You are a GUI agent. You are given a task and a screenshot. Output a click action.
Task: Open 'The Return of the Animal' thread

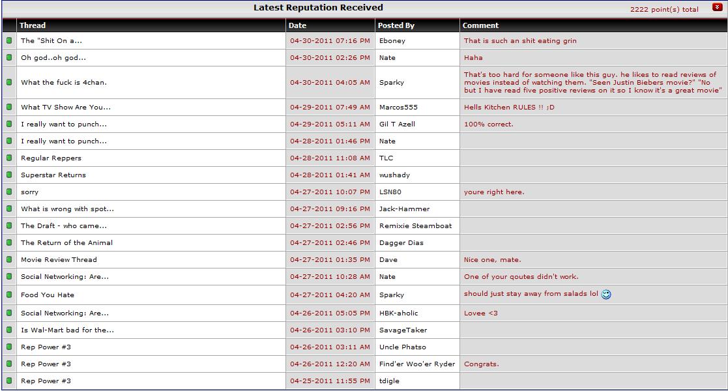click(x=67, y=242)
